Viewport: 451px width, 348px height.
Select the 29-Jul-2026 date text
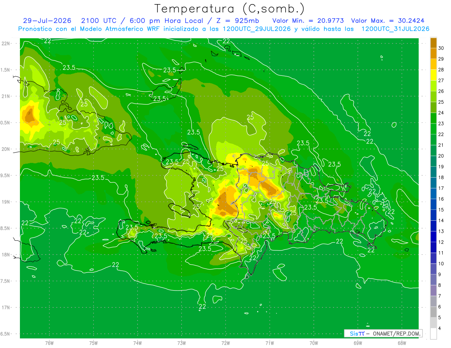(x=47, y=21)
